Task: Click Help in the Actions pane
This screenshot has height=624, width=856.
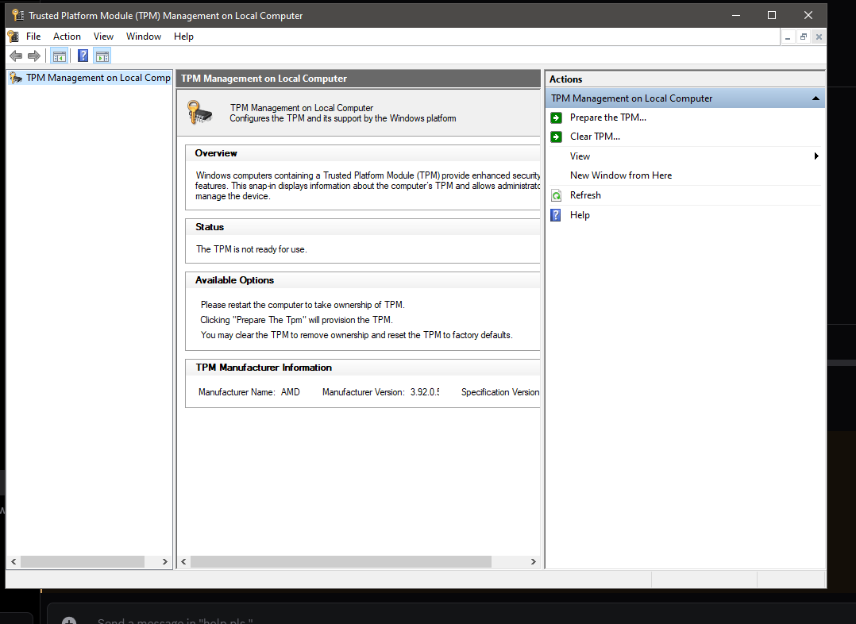Action: tap(580, 215)
